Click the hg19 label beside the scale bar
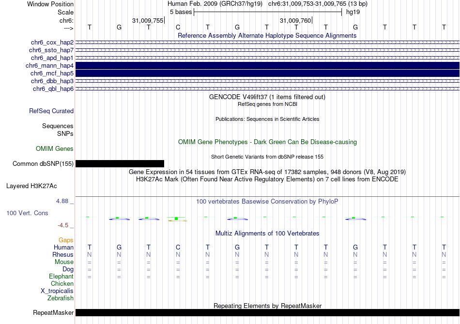 (353, 12)
